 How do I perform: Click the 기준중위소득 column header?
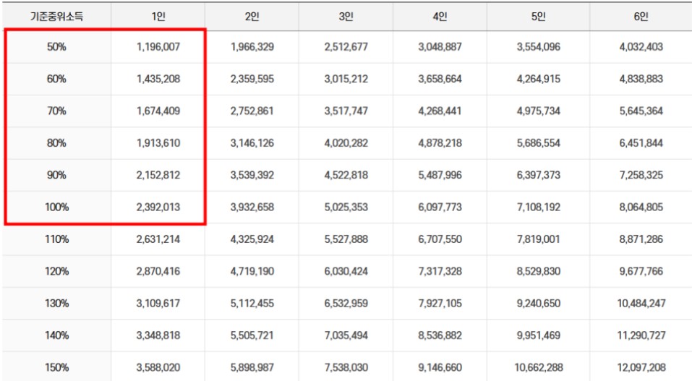point(56,17)
